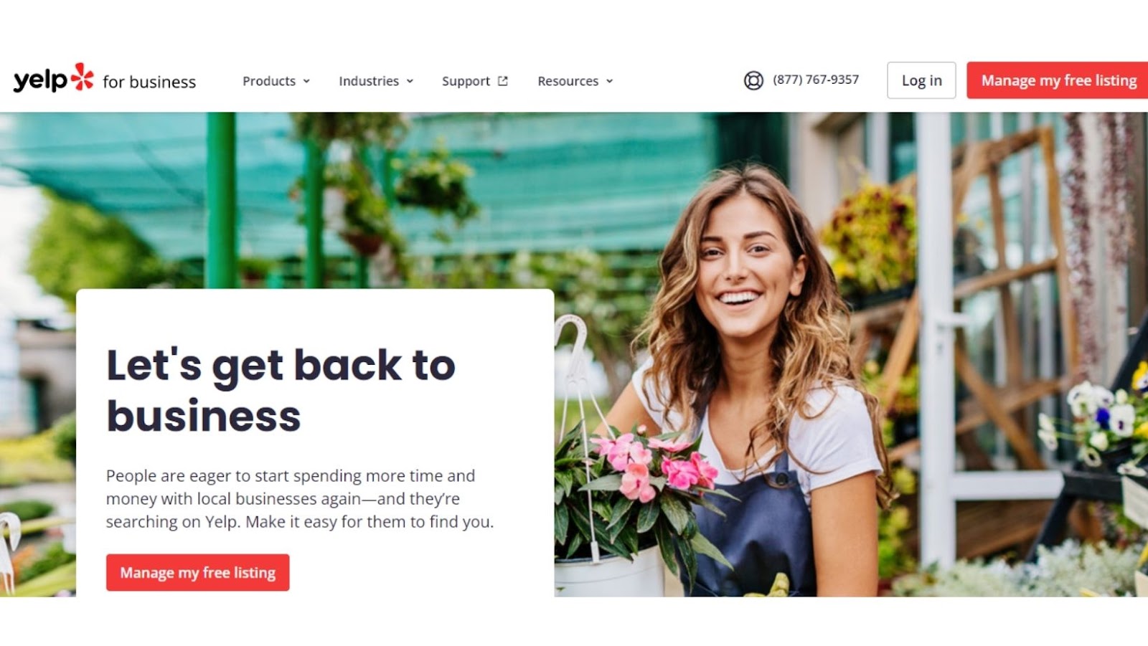This screenshot has width=1148, height=646.
Task: Click the (877) 767-9357 phone number
Action: pos(816,80)
